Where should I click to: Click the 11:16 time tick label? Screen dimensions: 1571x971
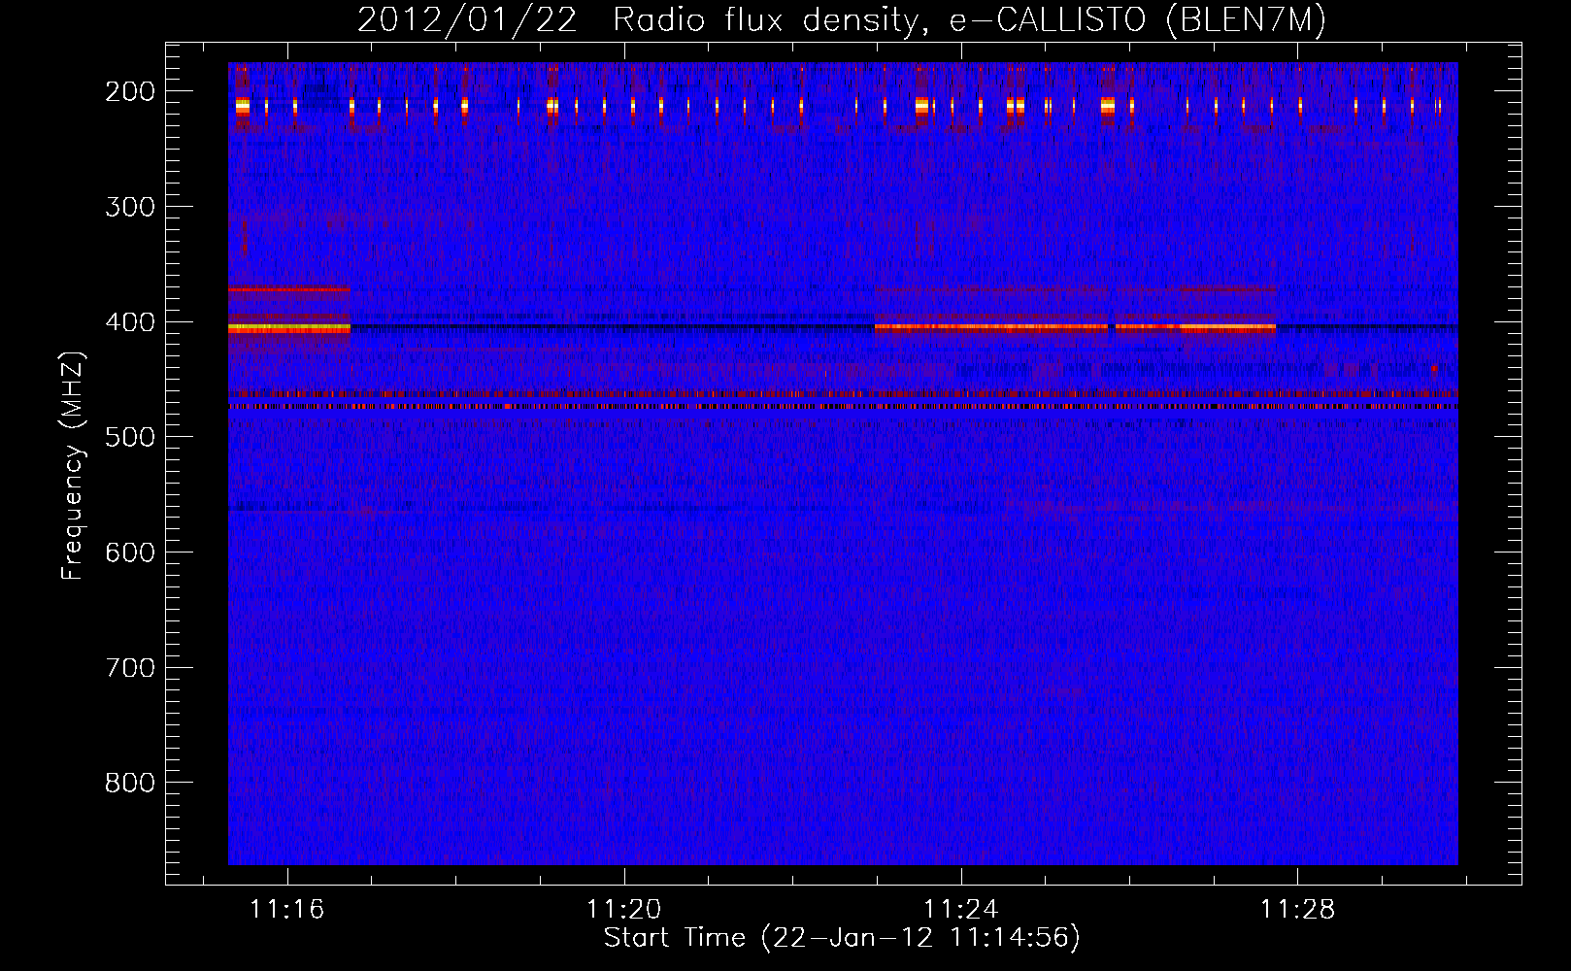point(286,910)
